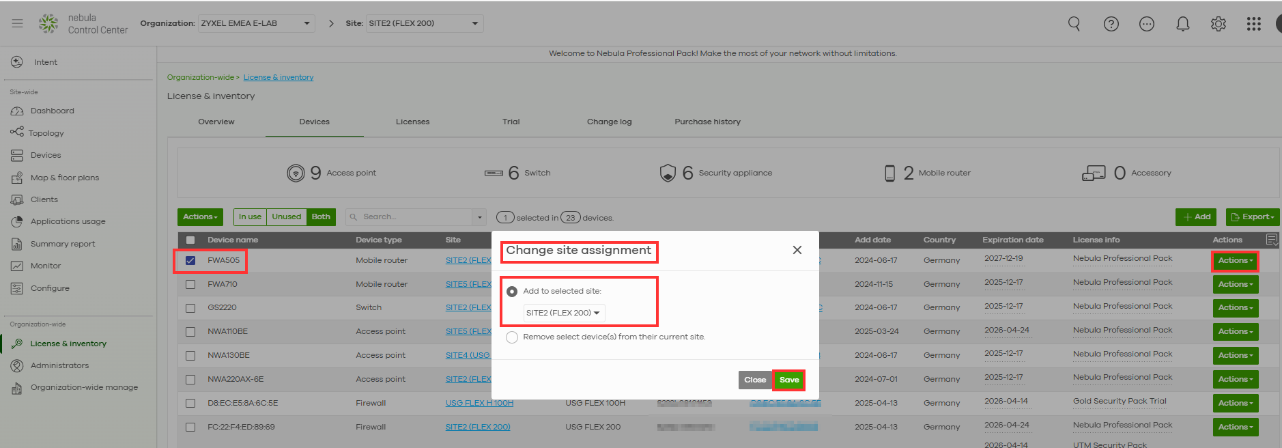
Task: Select Remove select device(s) radio option
Action: point(512,337)
